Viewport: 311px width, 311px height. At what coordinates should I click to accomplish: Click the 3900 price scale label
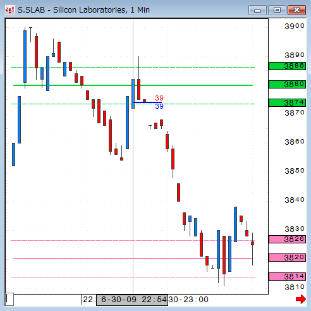click(x=295, y=27)
